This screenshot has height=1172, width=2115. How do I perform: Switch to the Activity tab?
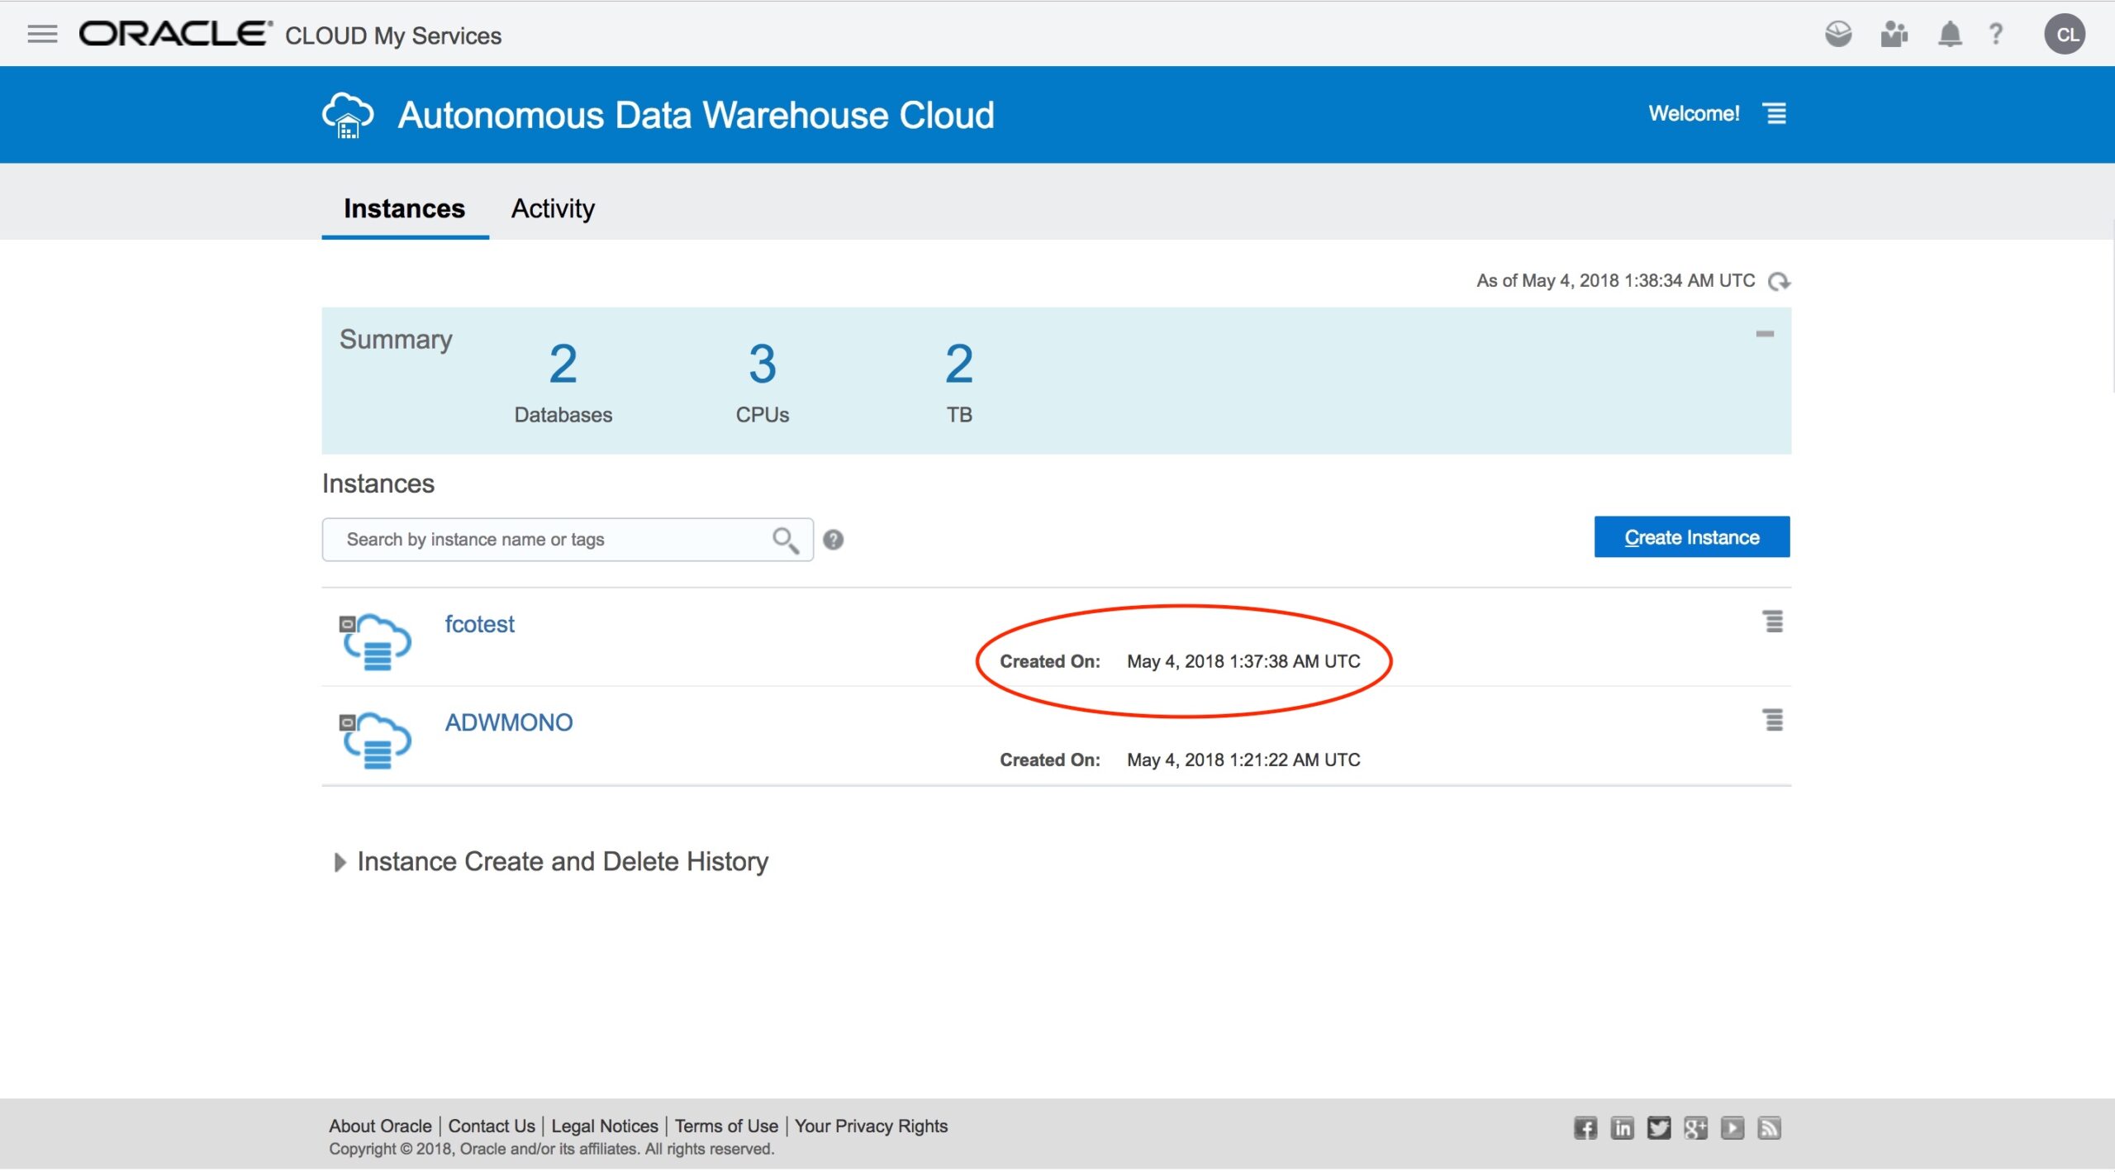click(x=553, y=209)
